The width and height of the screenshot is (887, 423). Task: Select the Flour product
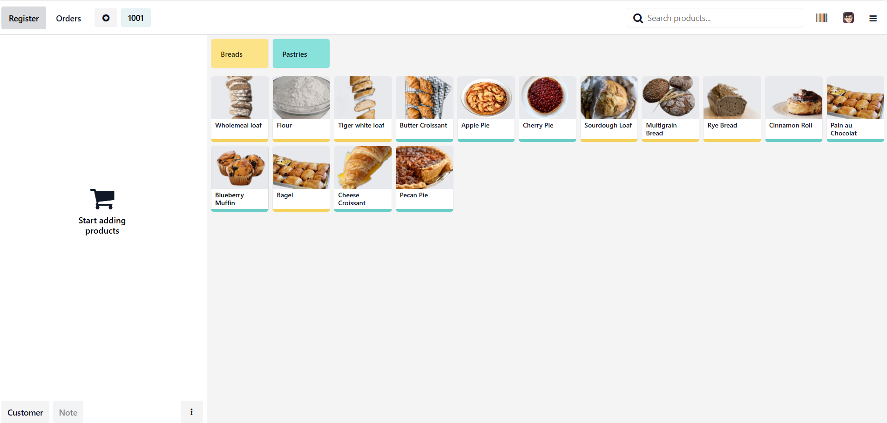[301, 108]
